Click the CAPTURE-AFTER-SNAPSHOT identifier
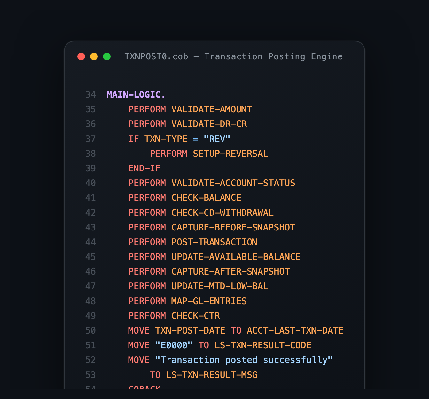Image resolution: width=429 pixels, height=399 pixels. (230, 271)
